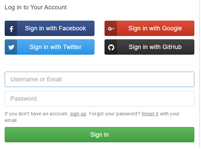Click the "If you don't have an account" text
This screenshot has width=201, height=149.
36,114
